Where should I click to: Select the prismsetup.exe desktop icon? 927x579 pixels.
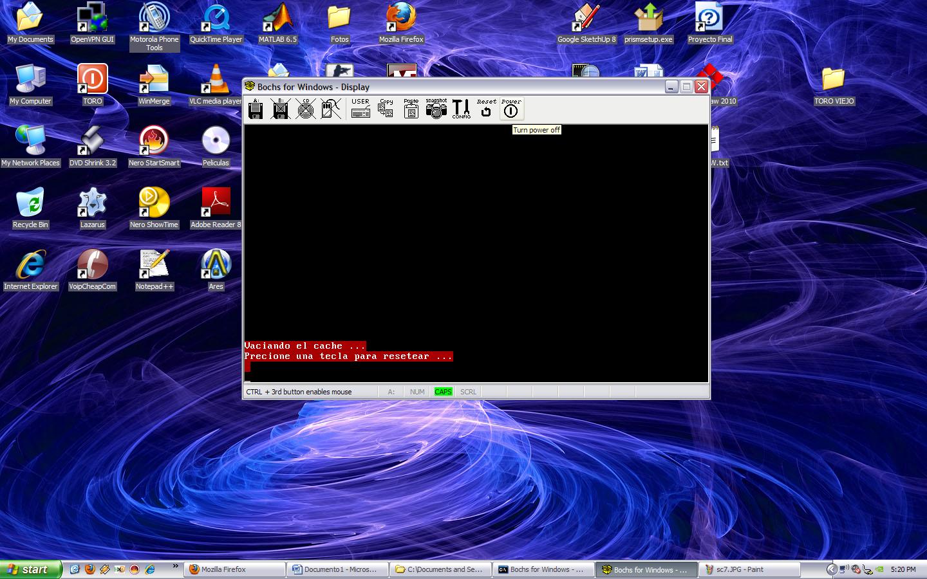coord(648,23)
